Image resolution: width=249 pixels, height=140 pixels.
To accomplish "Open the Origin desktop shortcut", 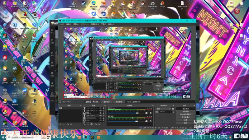I will point(162,4).
